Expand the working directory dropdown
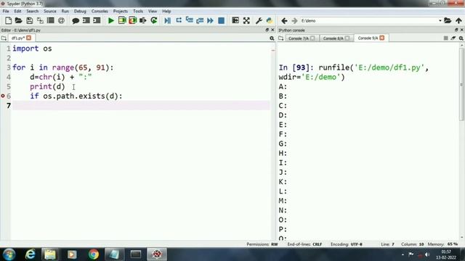 tap(440, 21)
